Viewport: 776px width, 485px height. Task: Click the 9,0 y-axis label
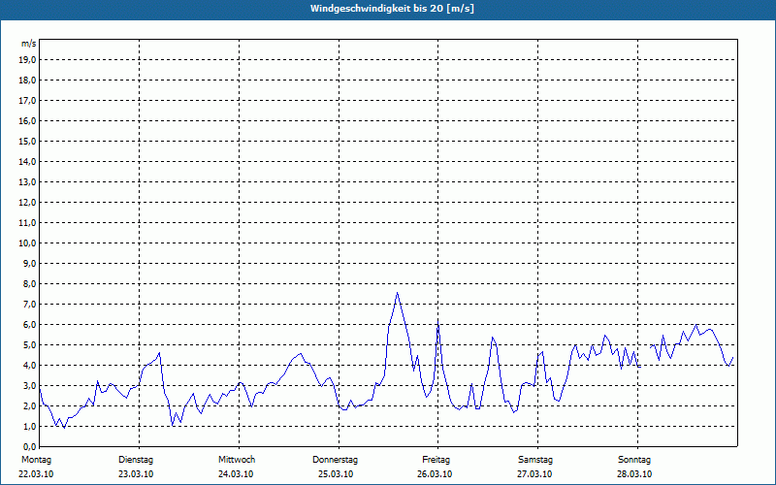click(29, 263)
